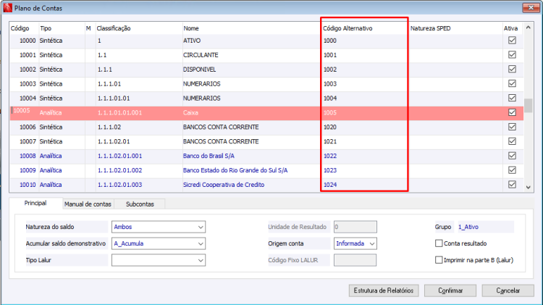Click the scroll up arrow of accounts list

528,28
